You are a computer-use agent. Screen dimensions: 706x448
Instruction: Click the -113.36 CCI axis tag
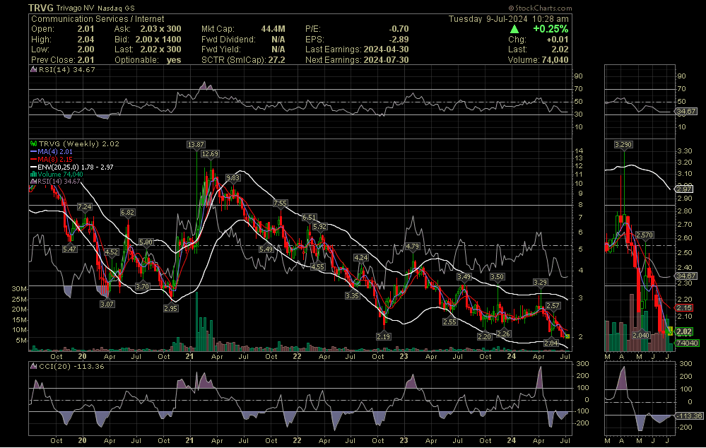point(689,415)
